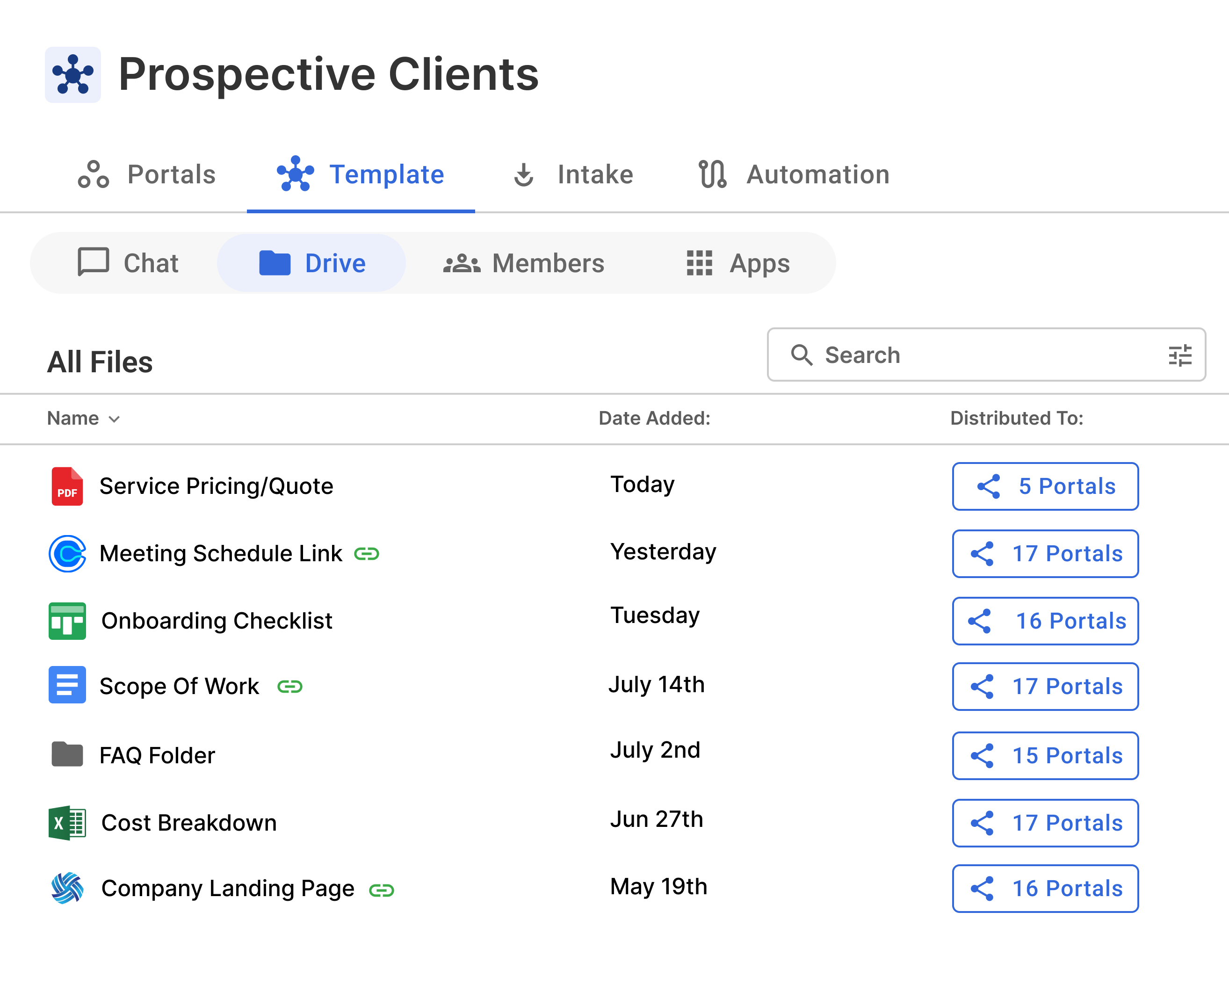Screen dimensions: 1229x999
Task: Click the search filter sliders icon
Action: click(x=1179, y=355)
